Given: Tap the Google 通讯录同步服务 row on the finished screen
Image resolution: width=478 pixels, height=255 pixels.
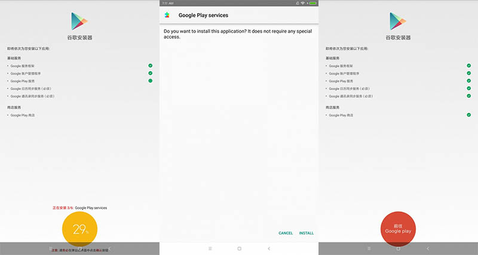Looking at the screenshot, I should [x=398, y=96].
